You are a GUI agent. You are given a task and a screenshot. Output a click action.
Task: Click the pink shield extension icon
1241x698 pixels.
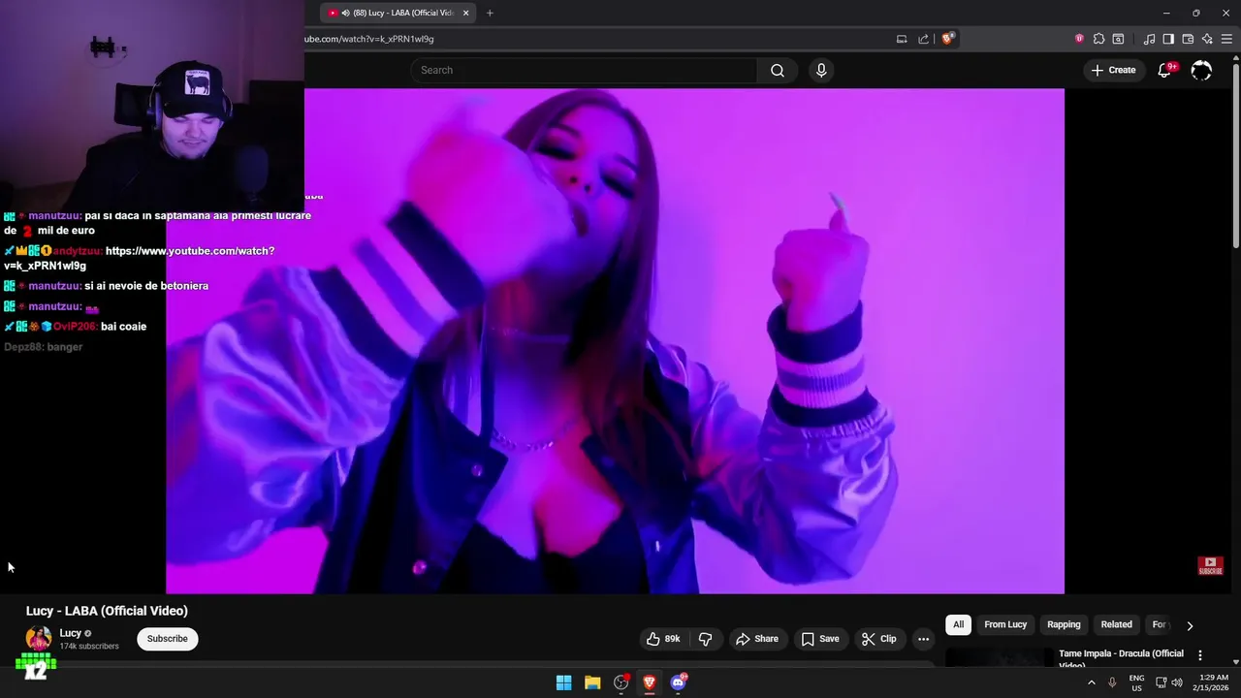1079,39
